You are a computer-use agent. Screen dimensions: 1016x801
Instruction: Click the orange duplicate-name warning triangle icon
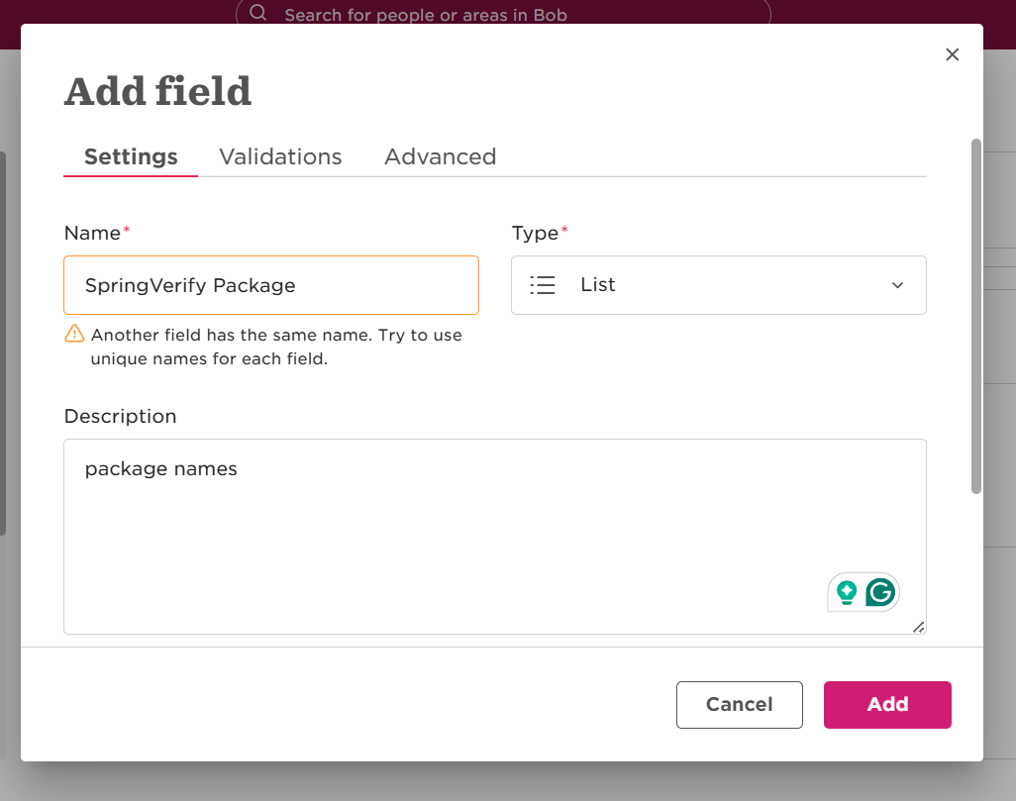(74, 333)
